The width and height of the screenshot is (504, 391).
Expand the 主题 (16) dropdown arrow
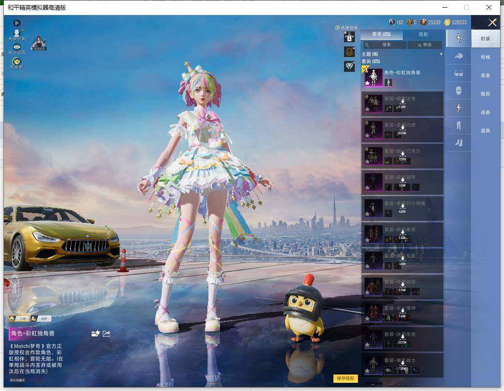tap(441, 54)
